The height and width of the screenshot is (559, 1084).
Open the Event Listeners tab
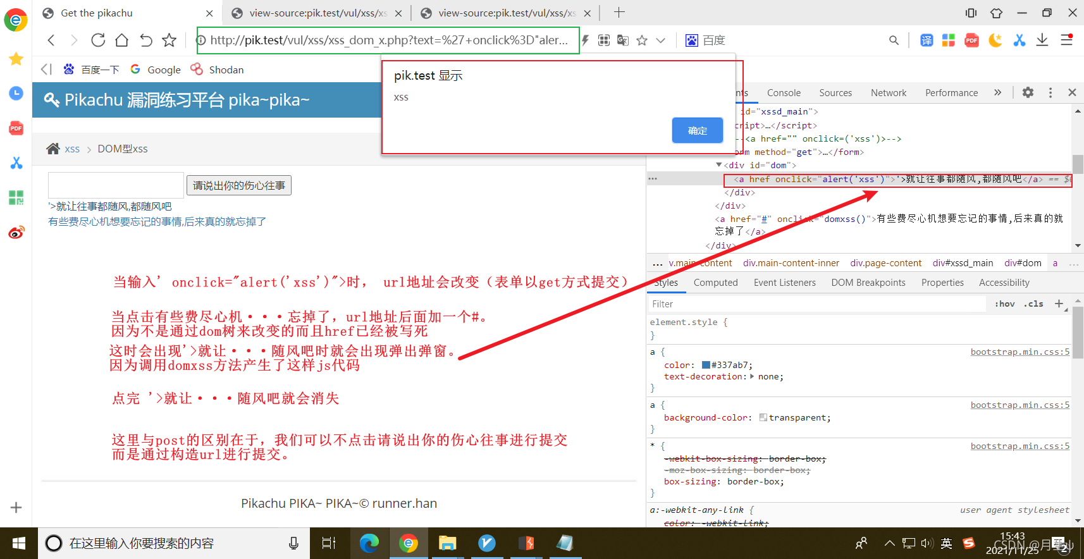784,283
